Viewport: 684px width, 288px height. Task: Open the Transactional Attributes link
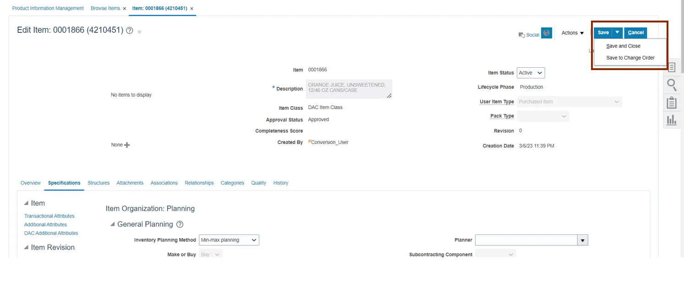49,216
